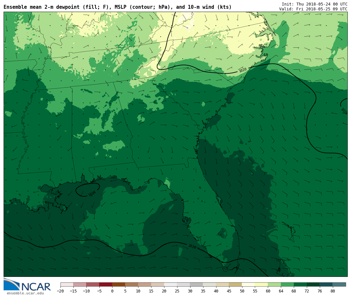Pick the 76 to 80 dark teal swatch

[x=326, y=284]
